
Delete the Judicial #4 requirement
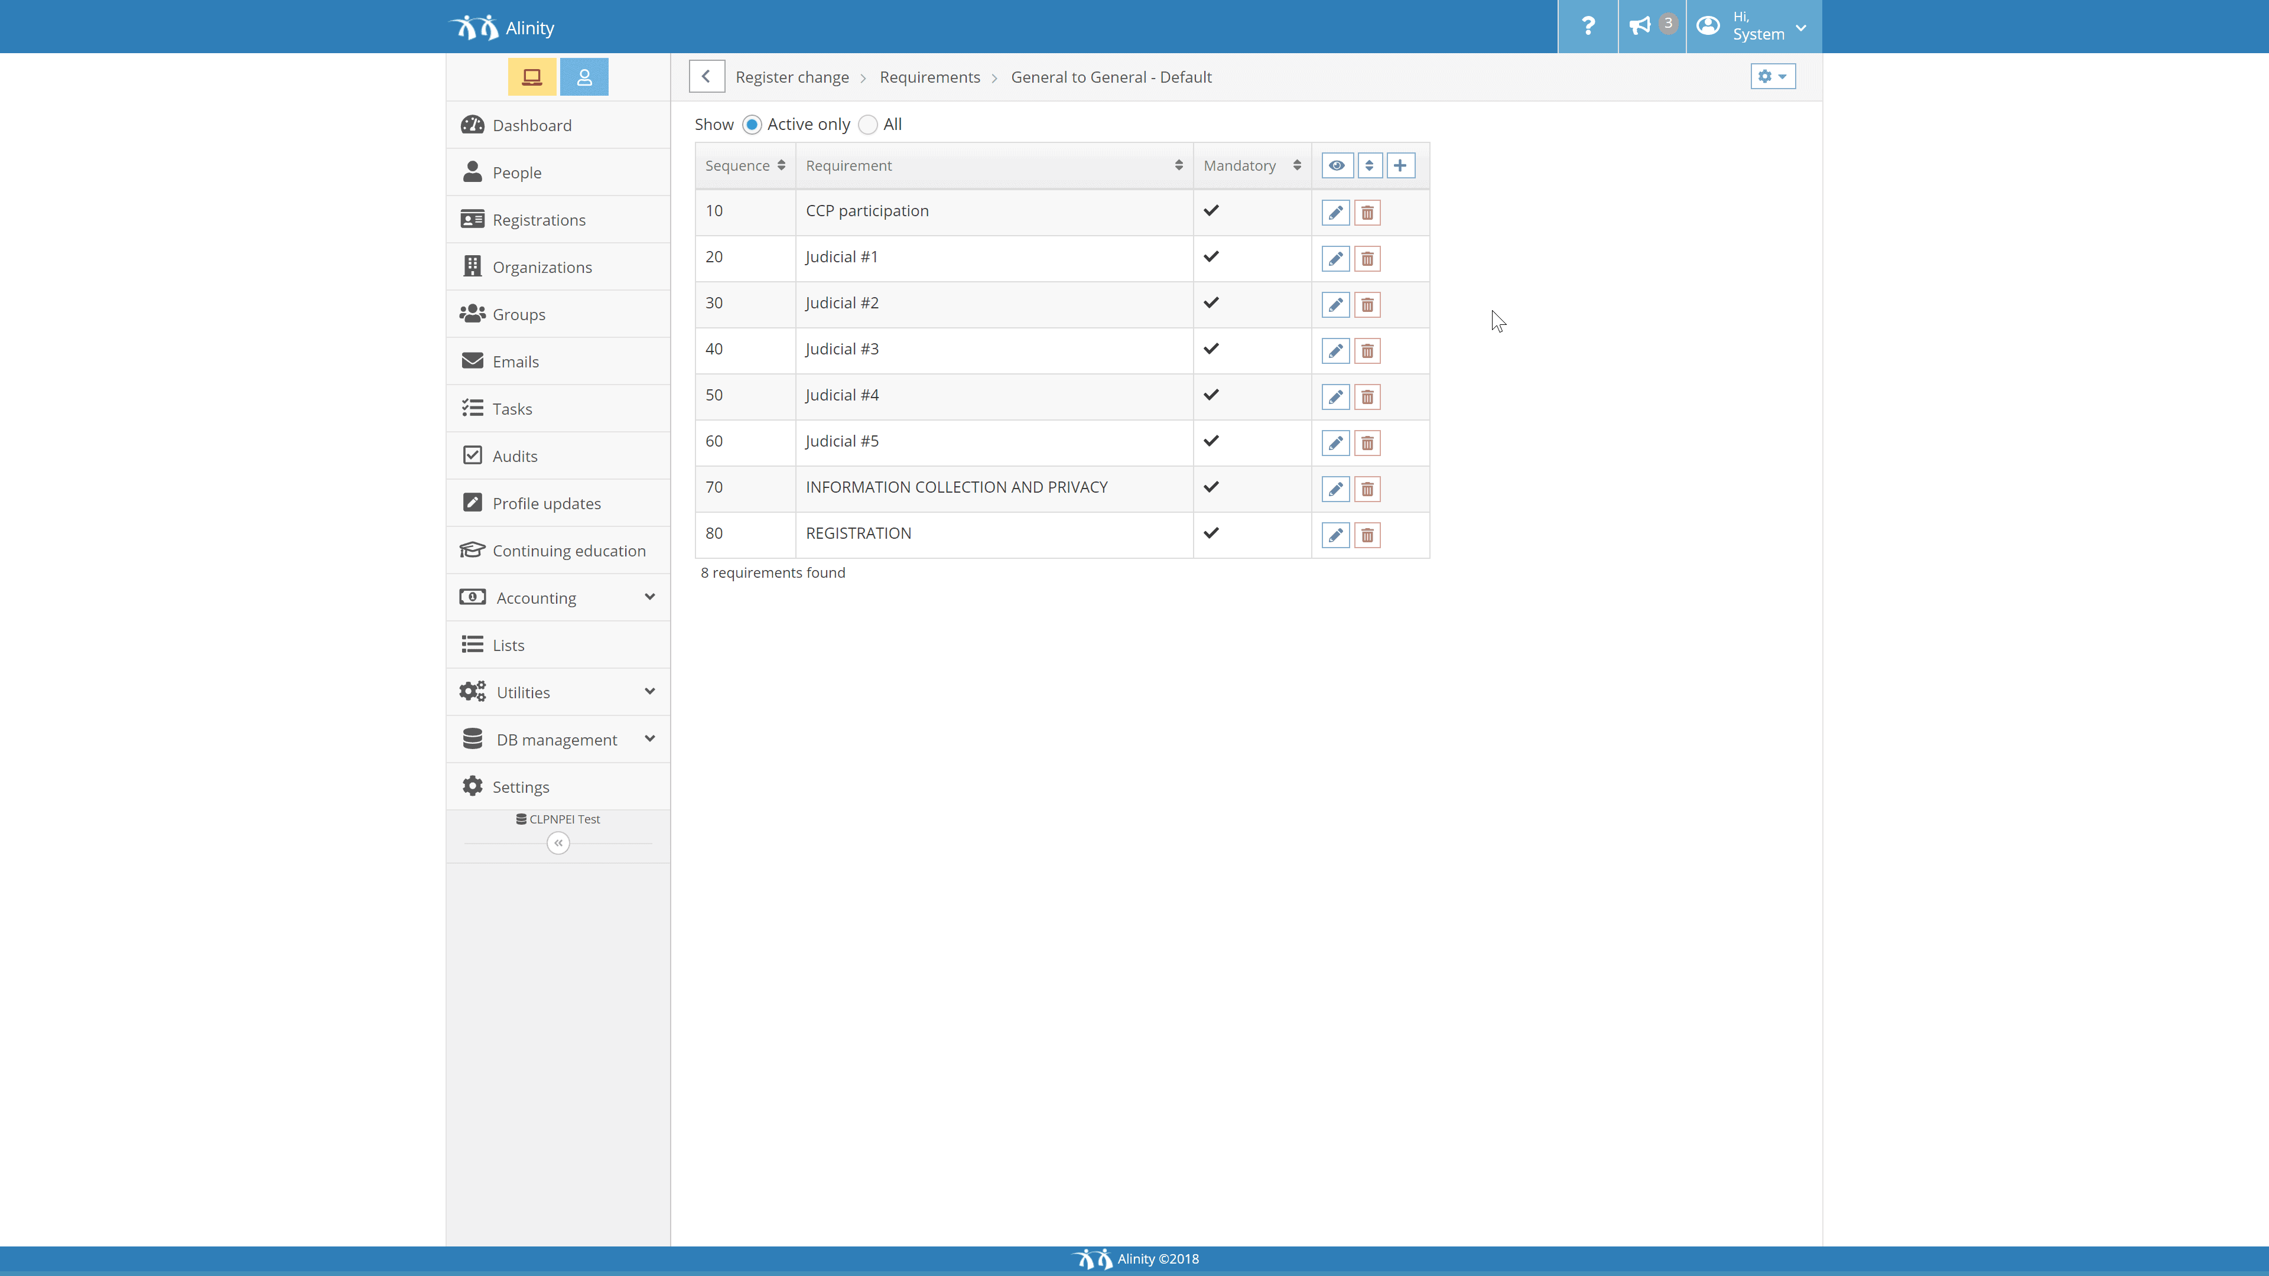1367,397
